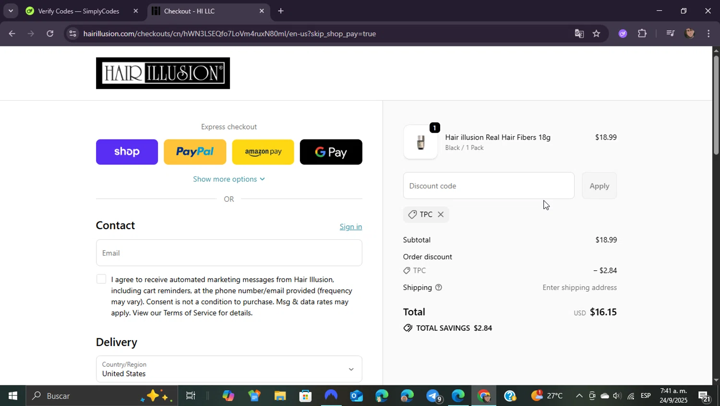Viewport: 720px width, 406px height.
Task: Open Chrome three-dot menu
Action: pos(708,34)
